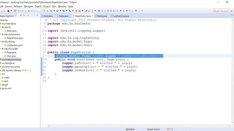The width and height of the screenshot is (234, 131).
Task: Open the Navigate menu
Action: (29, 7)
